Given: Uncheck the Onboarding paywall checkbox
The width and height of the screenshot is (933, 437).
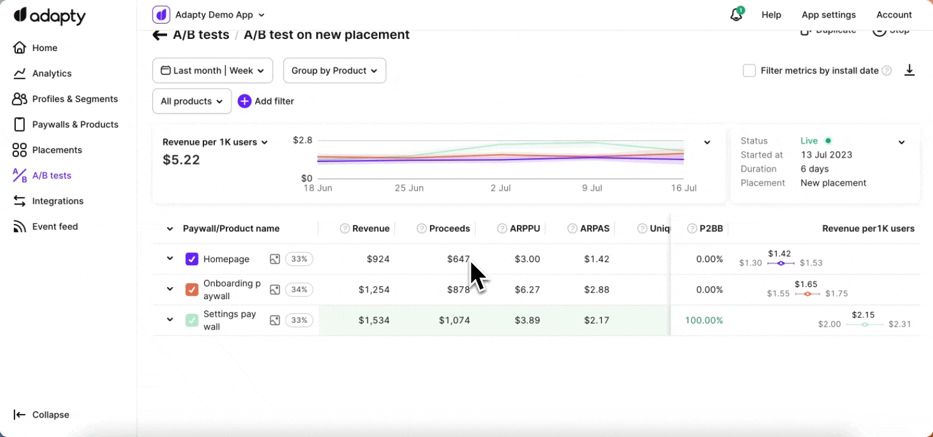Looking at the screenshot, I should point(192,290).
